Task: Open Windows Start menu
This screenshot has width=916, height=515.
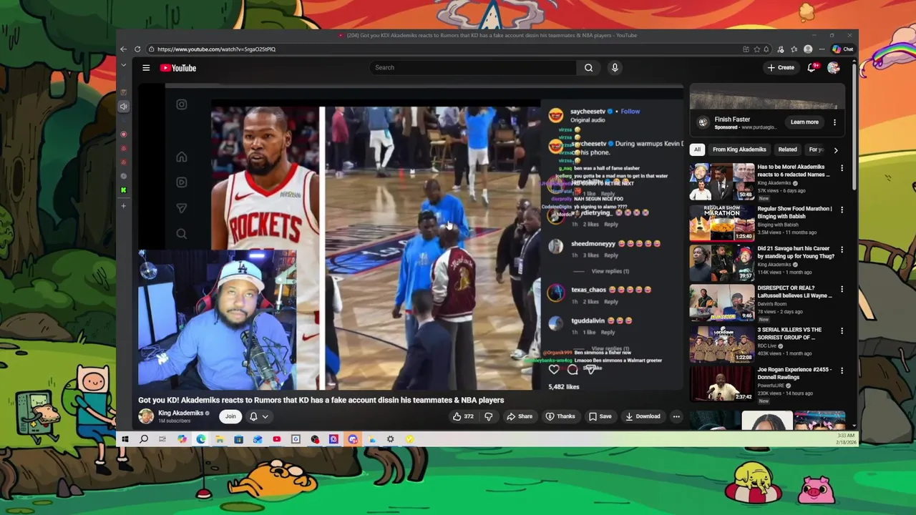Action: click(x=125, y=439)
